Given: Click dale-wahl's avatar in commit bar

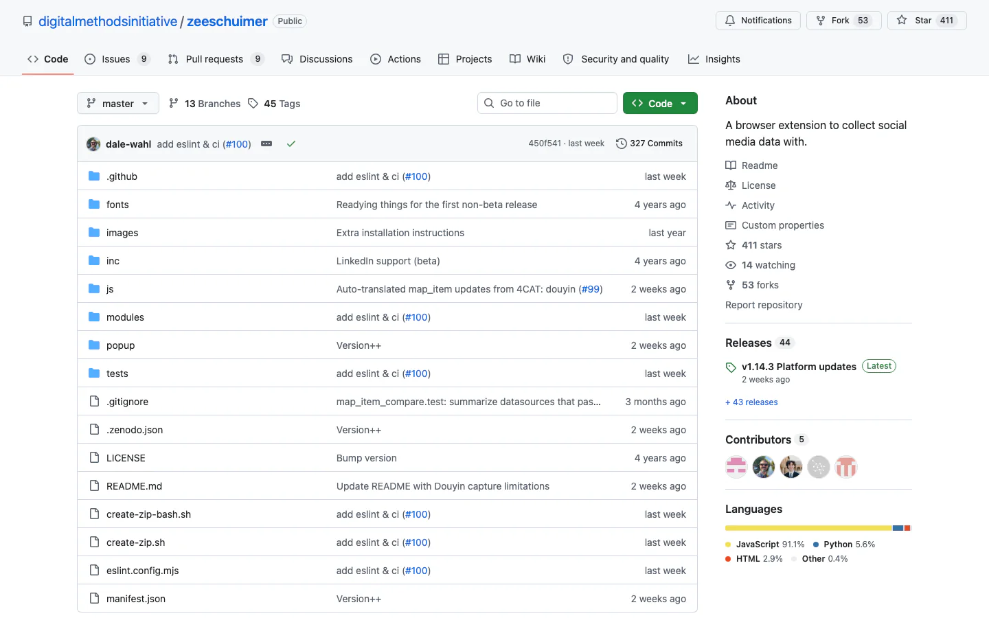Looking at the screenshot, I should pos(93,144).
